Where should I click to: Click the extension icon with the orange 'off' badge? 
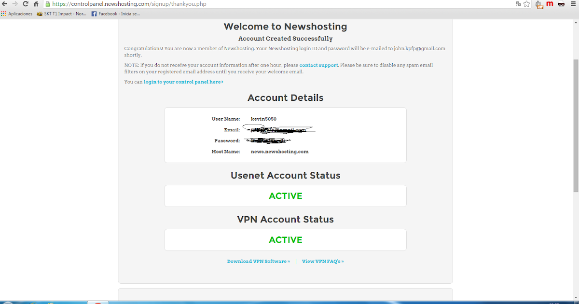[x=539, y=4]
